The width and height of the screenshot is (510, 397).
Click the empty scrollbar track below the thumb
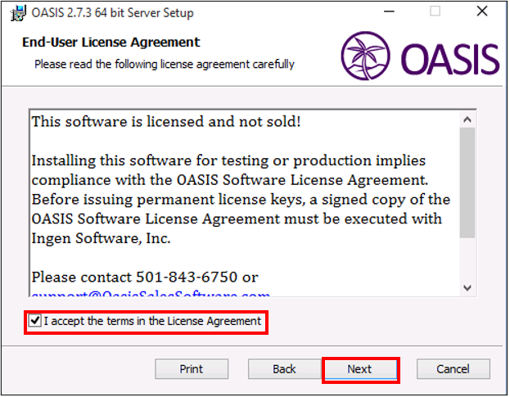467,259
